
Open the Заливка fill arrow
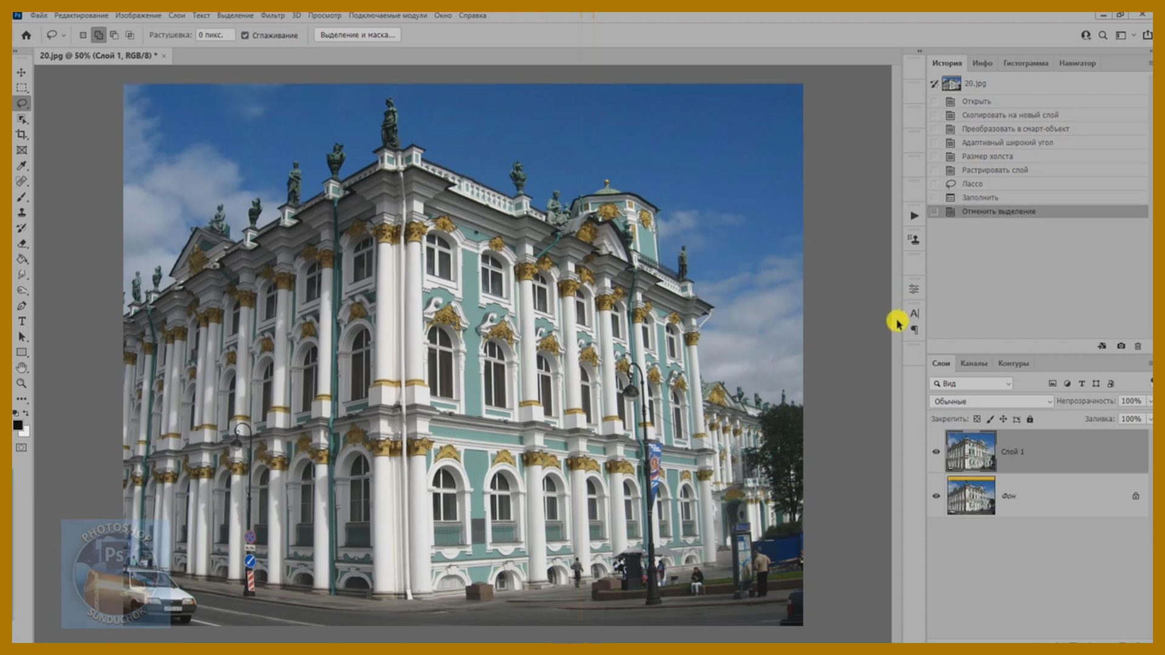pyautogui.click(x=1149, y=419)
